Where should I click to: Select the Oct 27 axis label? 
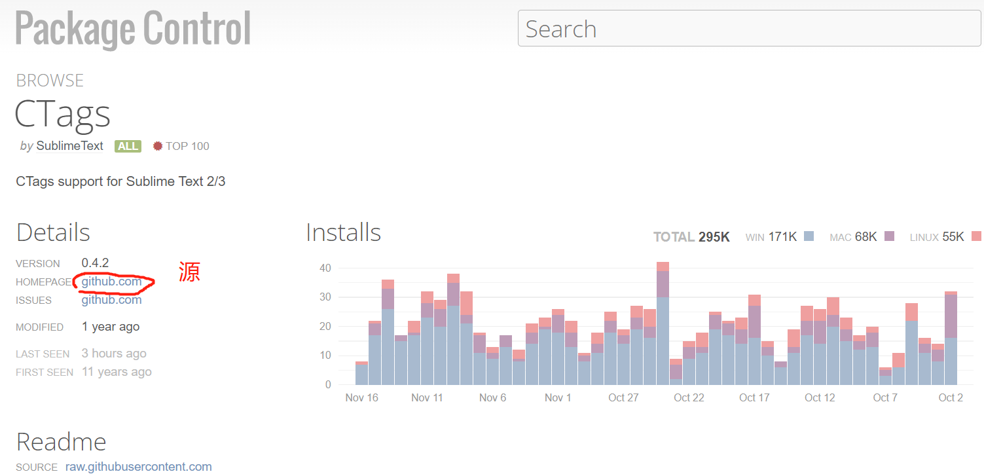click(623, 397)
